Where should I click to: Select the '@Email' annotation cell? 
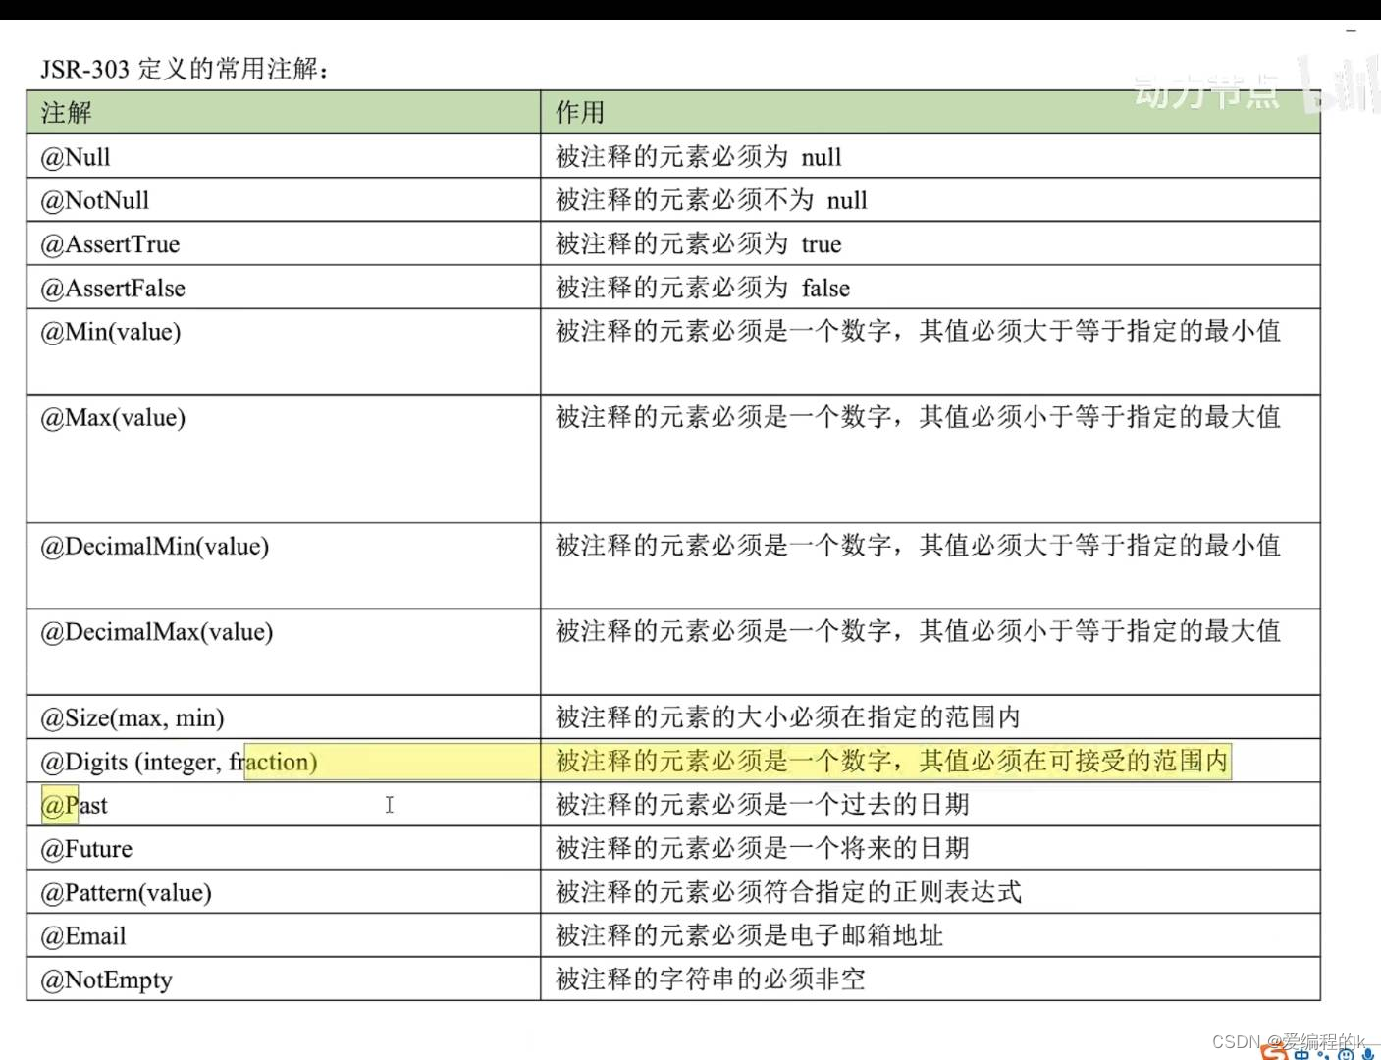[x=283, y=935]
